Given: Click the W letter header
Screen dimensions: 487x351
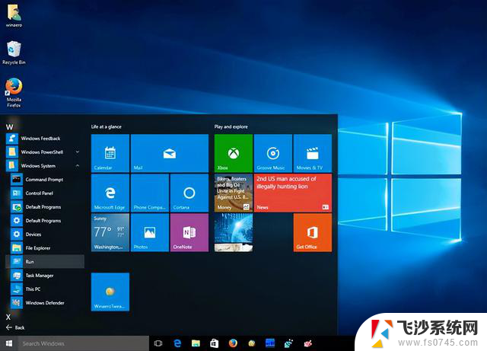Looking at the screenshot, I should pos(10,127).
